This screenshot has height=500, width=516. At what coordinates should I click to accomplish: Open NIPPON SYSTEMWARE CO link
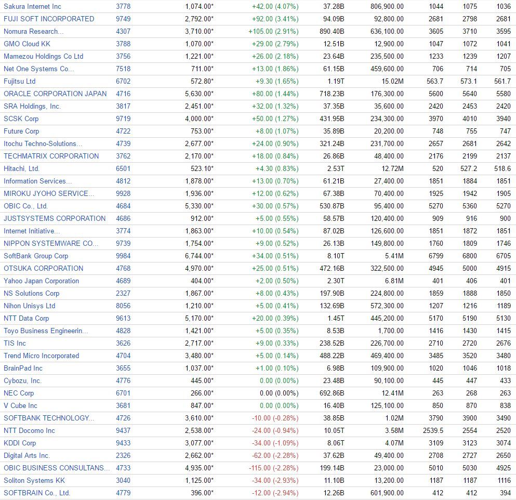click(x=51, y=244)
